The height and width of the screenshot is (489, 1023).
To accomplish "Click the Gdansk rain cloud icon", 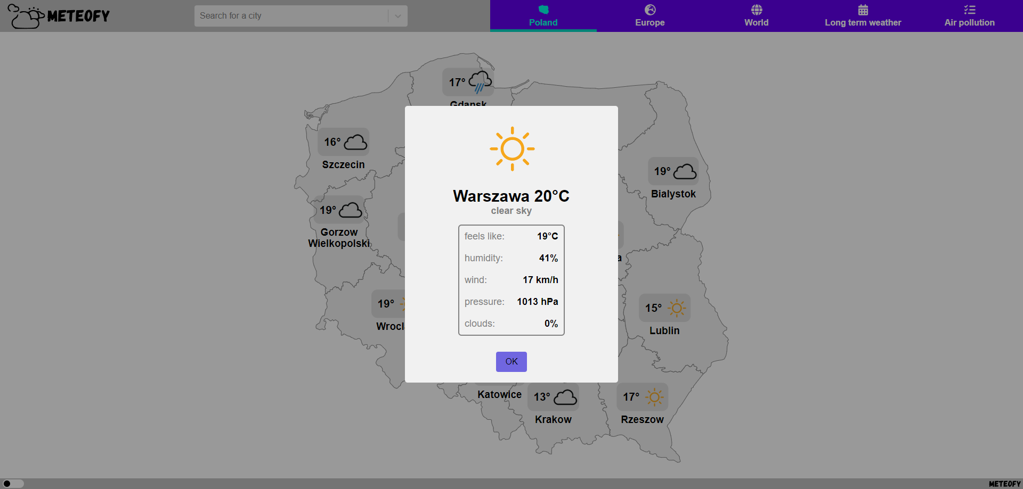I will (480, 81).
